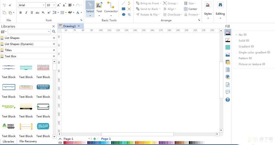275x145 pixels.
Task: Click the Distribute button
Action: tap(172, 14)
